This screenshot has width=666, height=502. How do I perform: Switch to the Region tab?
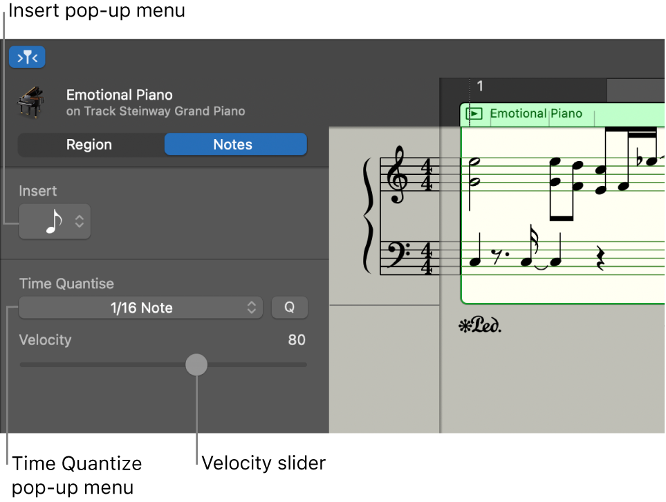pos(91,145)
